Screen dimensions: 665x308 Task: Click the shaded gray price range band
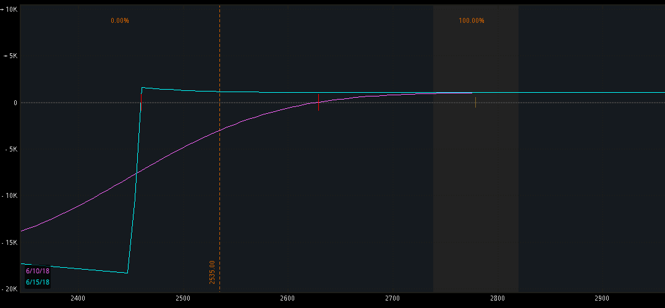click(x=476, y=148)
